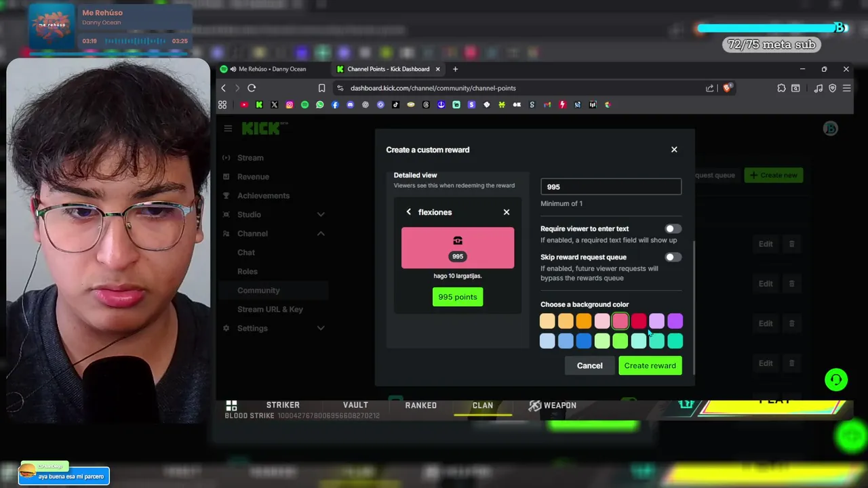This screenshot has width=868, height=488.
Task: Open the Stream sidebar item
Action: pyautogui.click(x=250, y=158)
